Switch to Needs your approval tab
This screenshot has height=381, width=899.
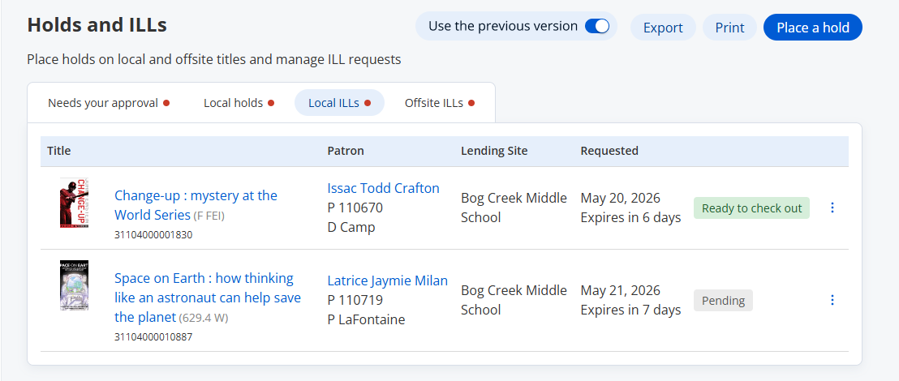(109, 103)
